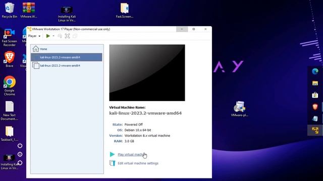This screenshot has height=181, width=323.
Task: Close the VMware Workstation Player window
Action: (205, 29)
